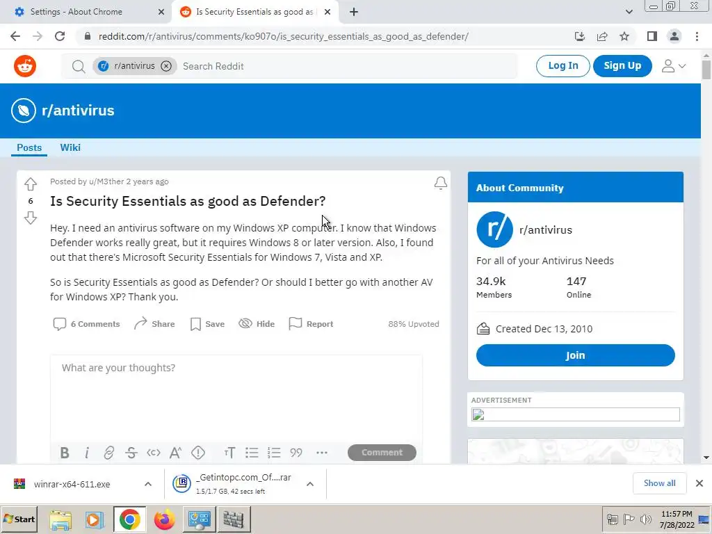Switch to the Wiki tab
The width and height of the screenshot is (712, 534).
coord(70,147)
